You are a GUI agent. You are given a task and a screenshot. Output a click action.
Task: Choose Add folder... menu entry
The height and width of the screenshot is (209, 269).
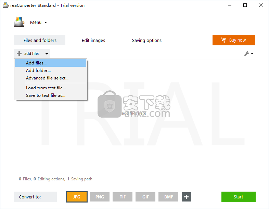[x=51, y=71]
